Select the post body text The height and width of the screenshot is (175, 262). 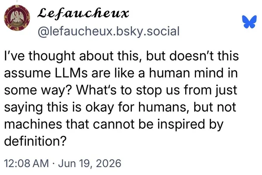click(x=121, y=98)
